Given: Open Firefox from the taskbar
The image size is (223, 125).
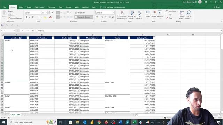Looking at the screenshot, I should coord(106,122).
